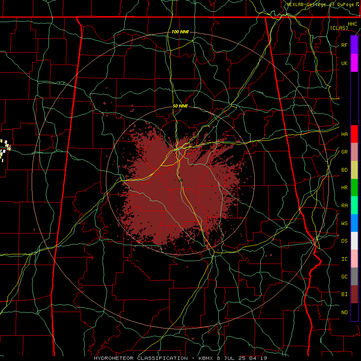Click the 100 NMI range ring label
The width and height of the screenshot is (361, 361).
coord(180,32)
